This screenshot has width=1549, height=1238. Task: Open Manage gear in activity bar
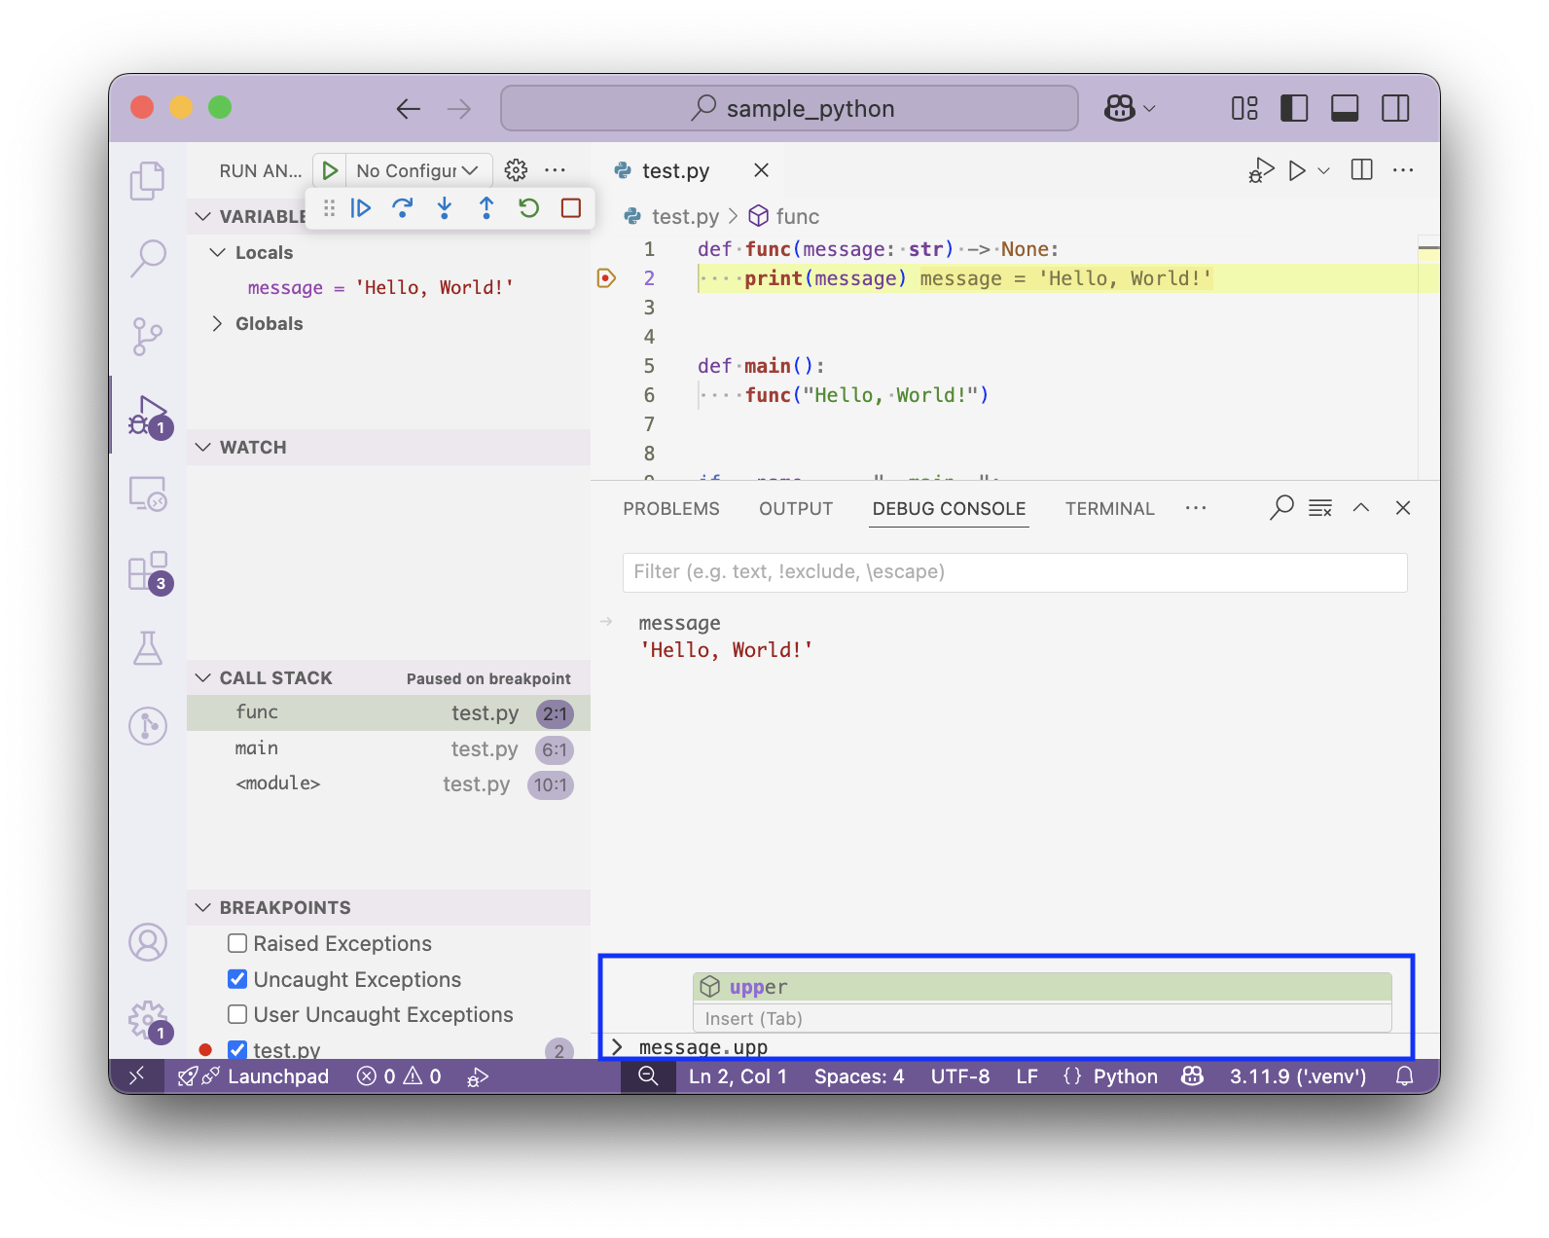(148, 1021)
